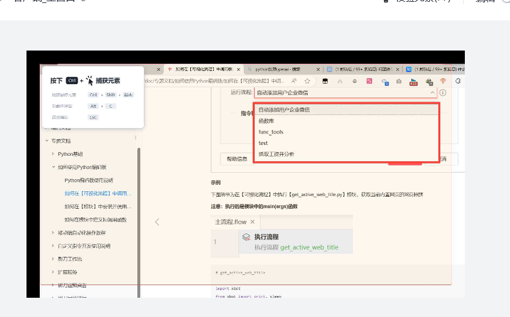Collapse the 如何使用Python编码版 section

pyautogui.click(x=53, y=167)
